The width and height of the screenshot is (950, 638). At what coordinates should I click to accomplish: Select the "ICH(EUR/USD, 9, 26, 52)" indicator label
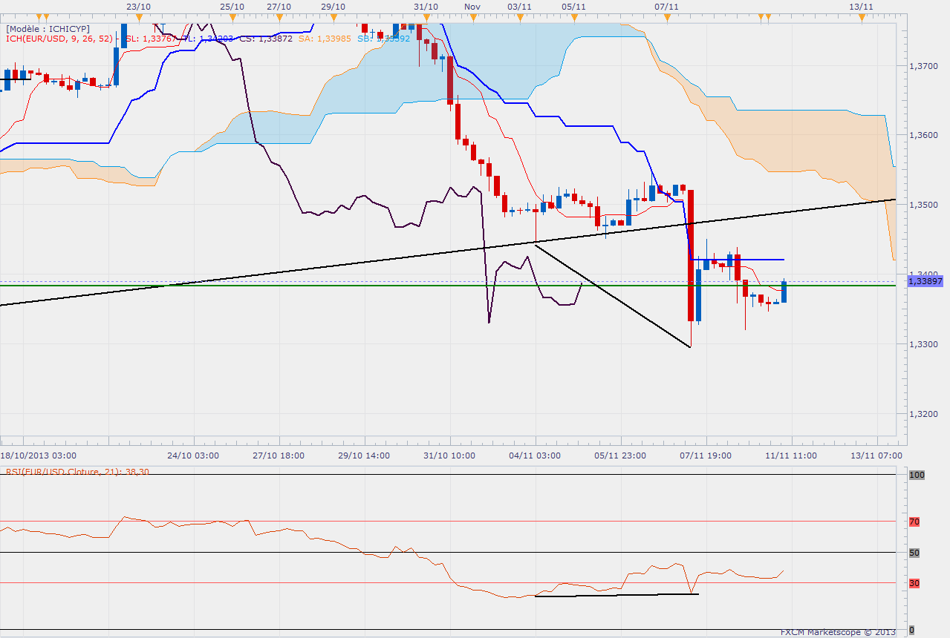coord(59,38)
